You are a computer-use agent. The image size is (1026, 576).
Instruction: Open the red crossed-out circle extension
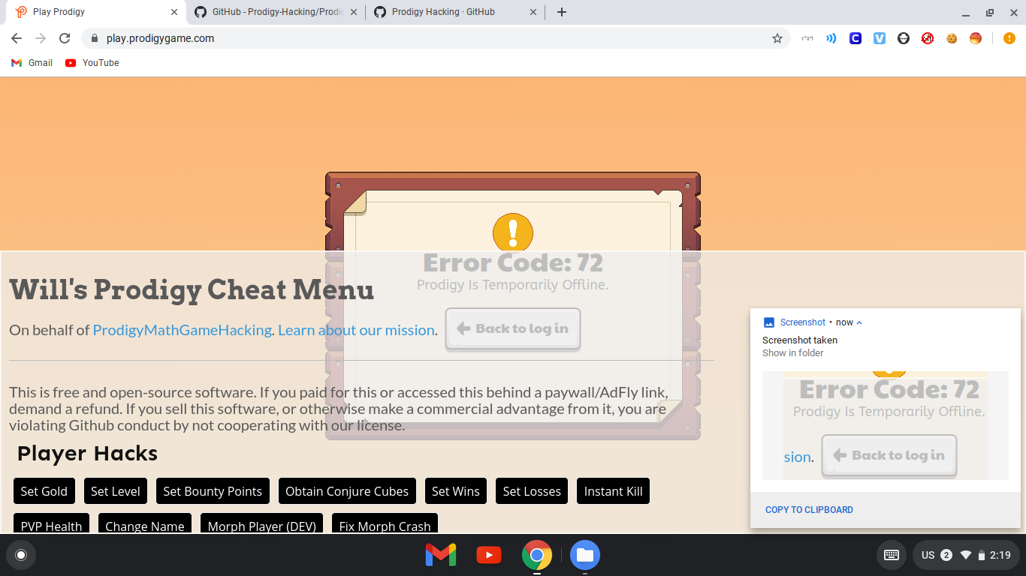(928, 38)
